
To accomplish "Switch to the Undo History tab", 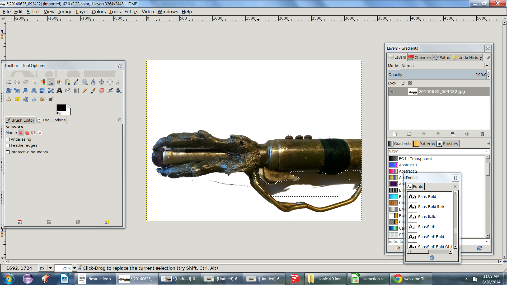I will pos(467,57).
